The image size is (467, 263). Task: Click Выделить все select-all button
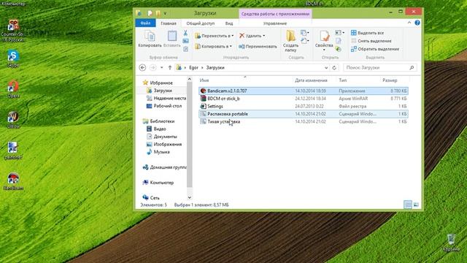[x=367, y=33]
